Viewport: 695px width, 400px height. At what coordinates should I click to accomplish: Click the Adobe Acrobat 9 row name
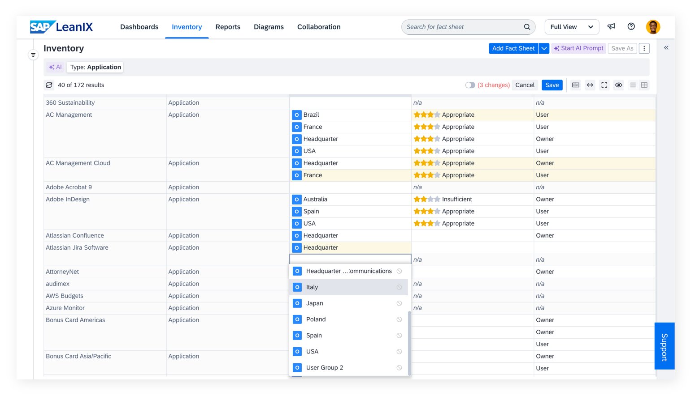coord(69,187)
